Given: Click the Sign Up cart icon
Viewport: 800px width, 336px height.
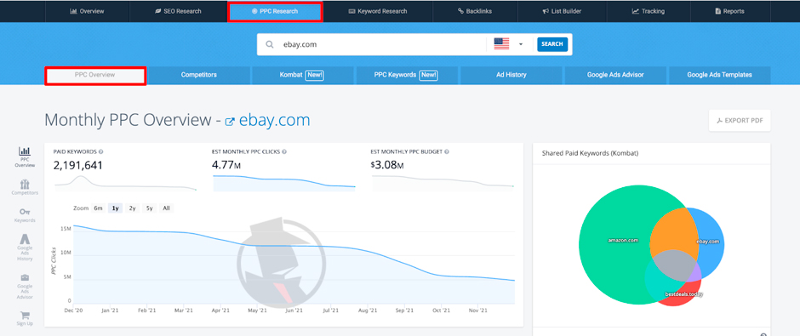Looking at the screenshot, I should tap(25, 316).
